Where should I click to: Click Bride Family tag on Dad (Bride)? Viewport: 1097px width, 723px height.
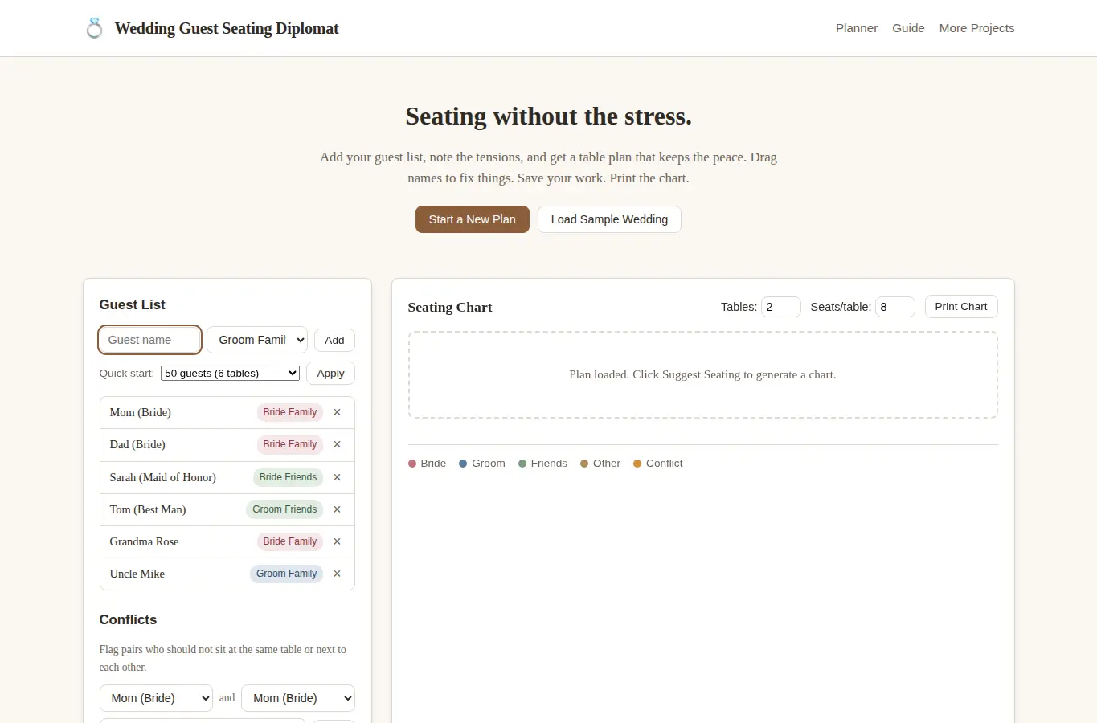pos(290,444)
